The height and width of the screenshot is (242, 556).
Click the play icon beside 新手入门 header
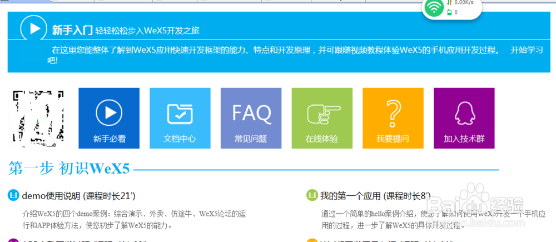tap(34, 28)
